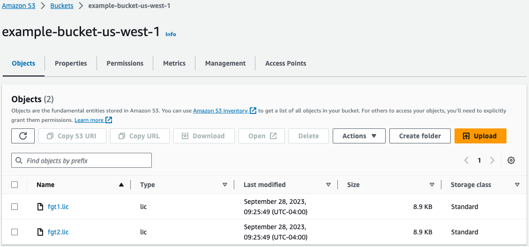Click the Copy URL button
Viewport: 529px width, 247px height.
pyautogui.click(x=140, y=136)
